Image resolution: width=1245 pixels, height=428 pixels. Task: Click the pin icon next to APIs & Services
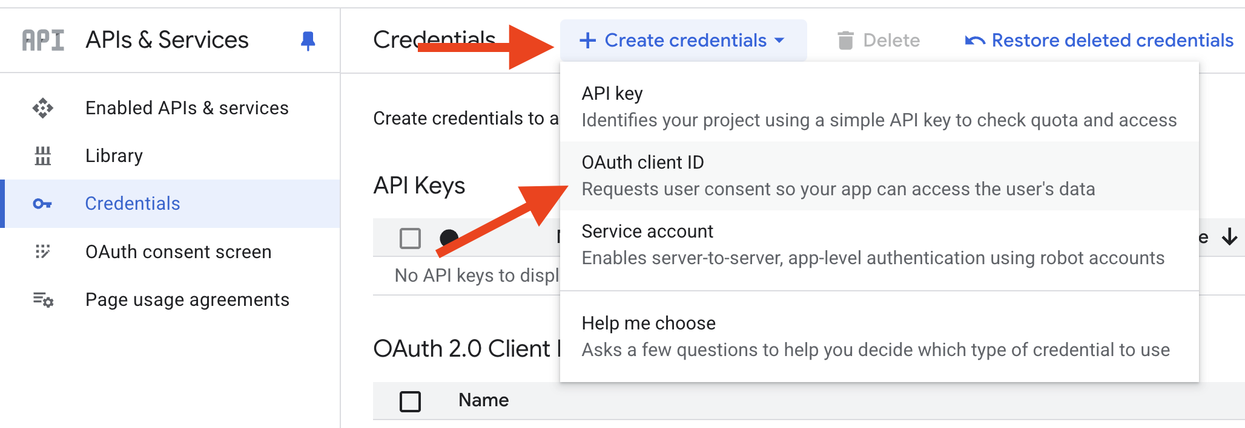pyautogui.click(x=308, y=40)
